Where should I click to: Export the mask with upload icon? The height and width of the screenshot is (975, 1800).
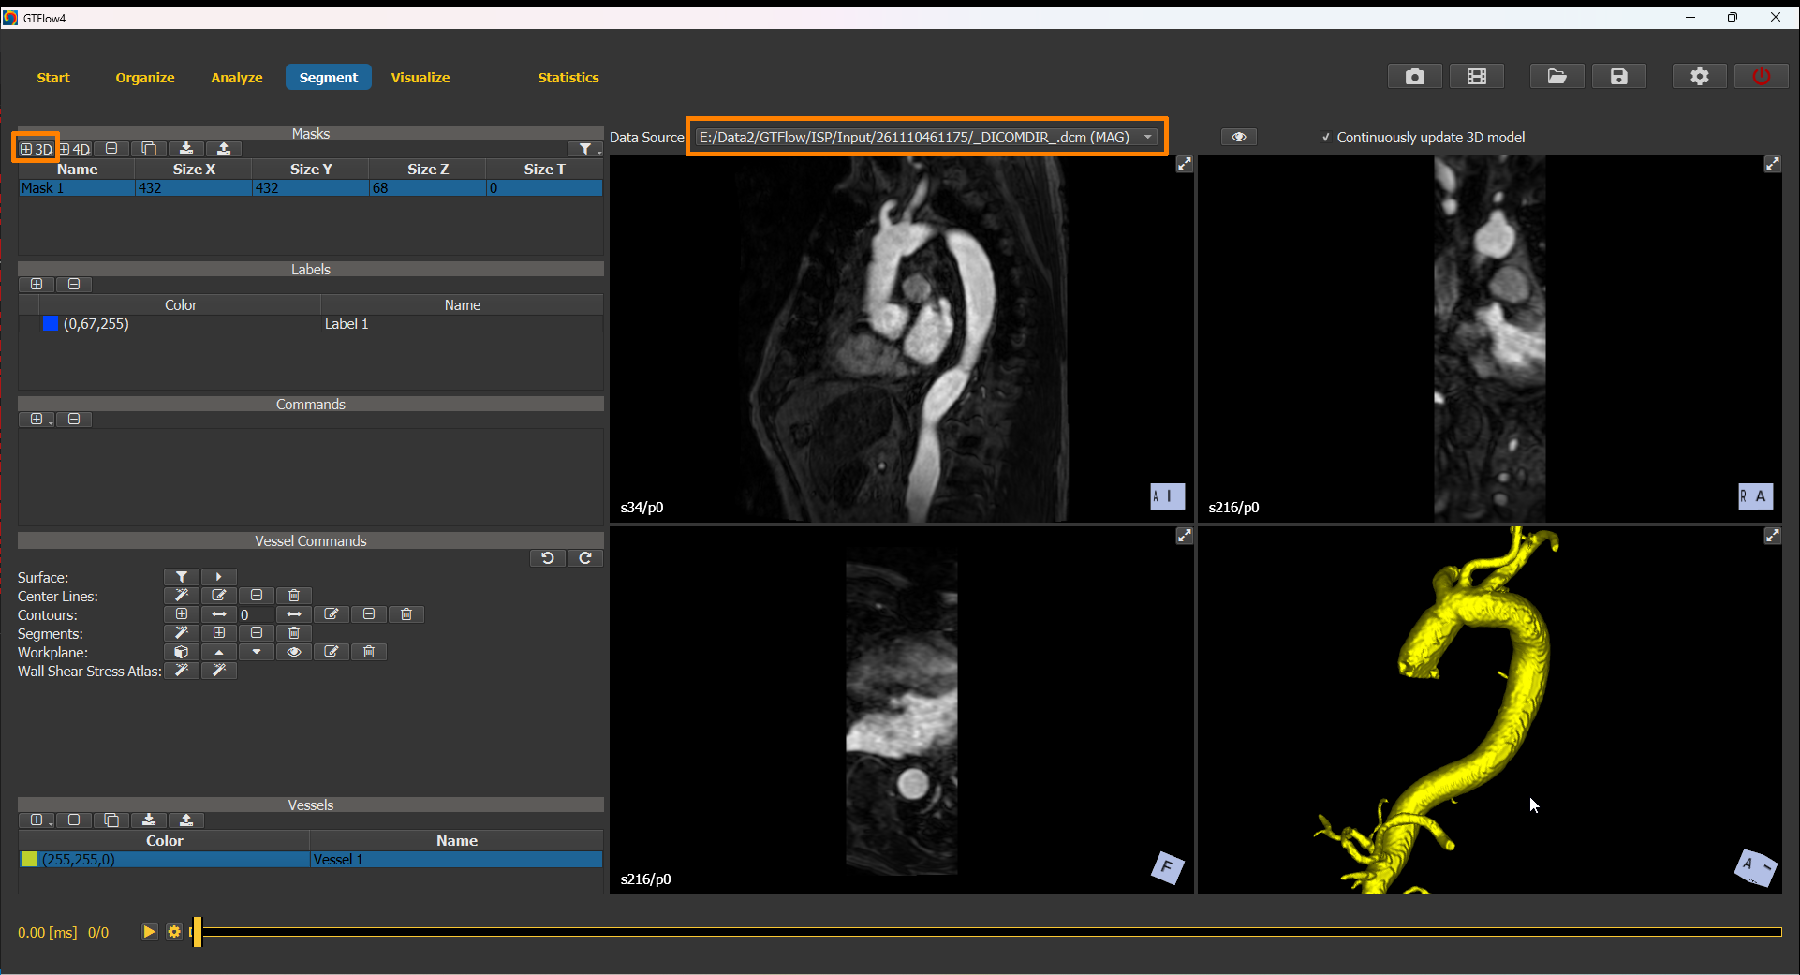[224, 149]
